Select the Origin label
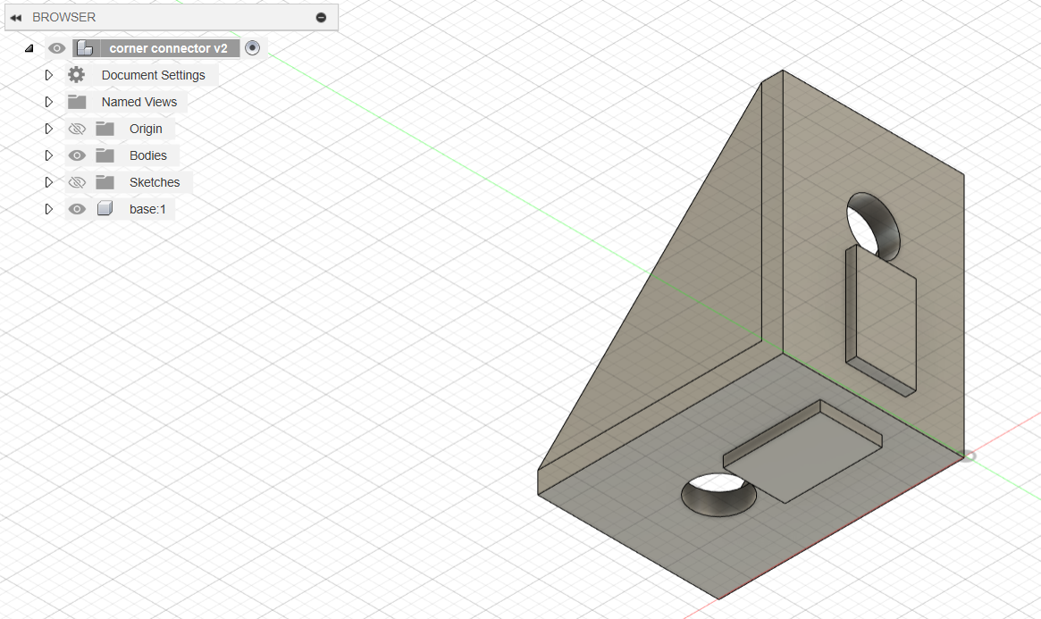The height and width of the screenshot is (619, 1041). point(146,129)
